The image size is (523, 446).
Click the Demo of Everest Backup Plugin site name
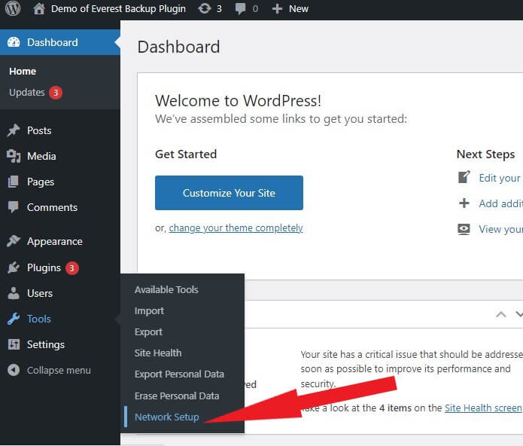pos(118,9)
